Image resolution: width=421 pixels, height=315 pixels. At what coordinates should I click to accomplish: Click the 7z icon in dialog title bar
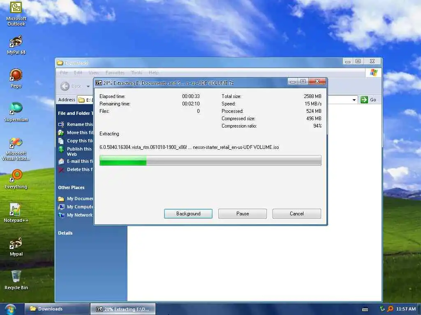99,83
